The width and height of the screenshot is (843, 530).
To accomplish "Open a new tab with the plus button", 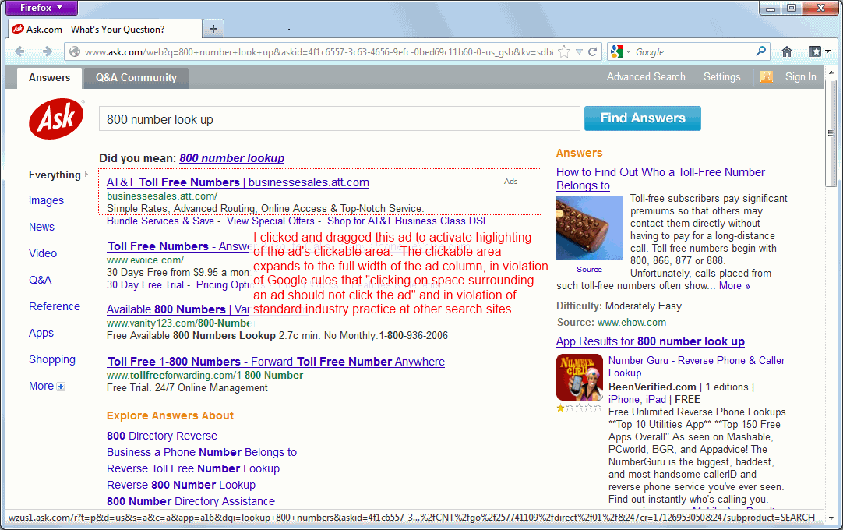I will point(213,29).
